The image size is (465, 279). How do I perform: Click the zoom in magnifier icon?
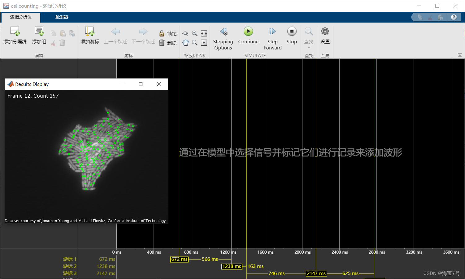[195, 33]
